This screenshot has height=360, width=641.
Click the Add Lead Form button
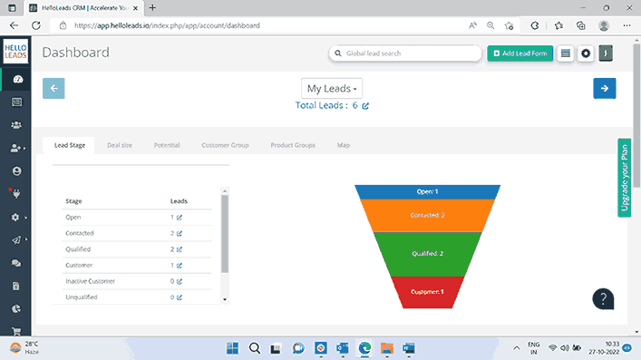(x=520, y=54)
